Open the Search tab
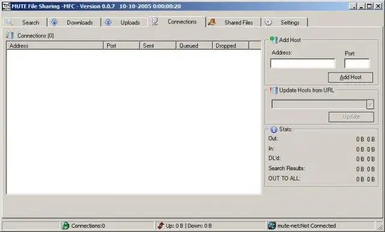Viewport: 385px width, 232px height. (25, 23)
